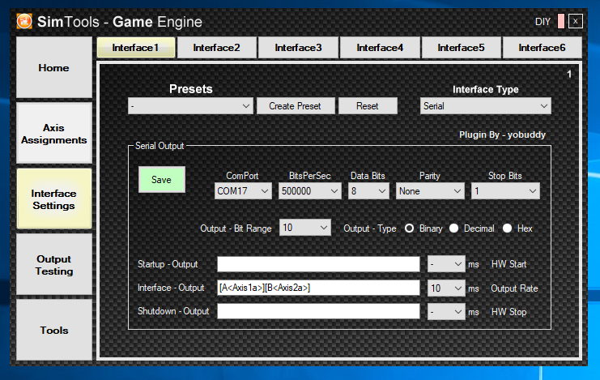The width and height of the screenshot is (600, 380).
Task: Click the Shutdown - Output text field
Action: click(318, 311)
